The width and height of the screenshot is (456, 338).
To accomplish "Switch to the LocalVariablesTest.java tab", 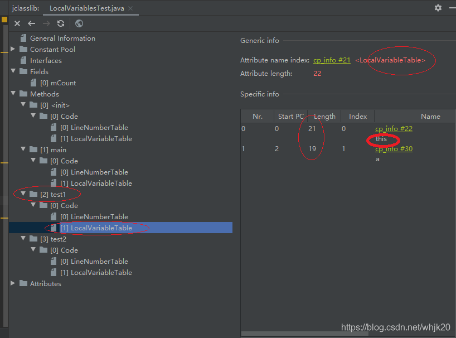I will (86, 8).
